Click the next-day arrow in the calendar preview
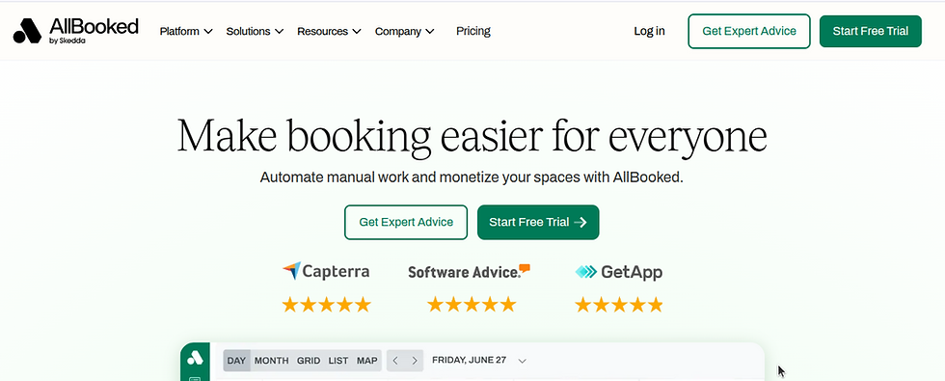 [415, 361]
